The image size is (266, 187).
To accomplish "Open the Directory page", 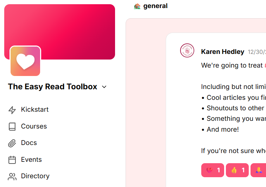I will pos(35,176).
